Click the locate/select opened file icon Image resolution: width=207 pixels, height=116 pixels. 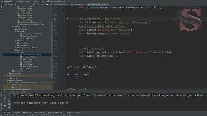[x=34, y=5]
